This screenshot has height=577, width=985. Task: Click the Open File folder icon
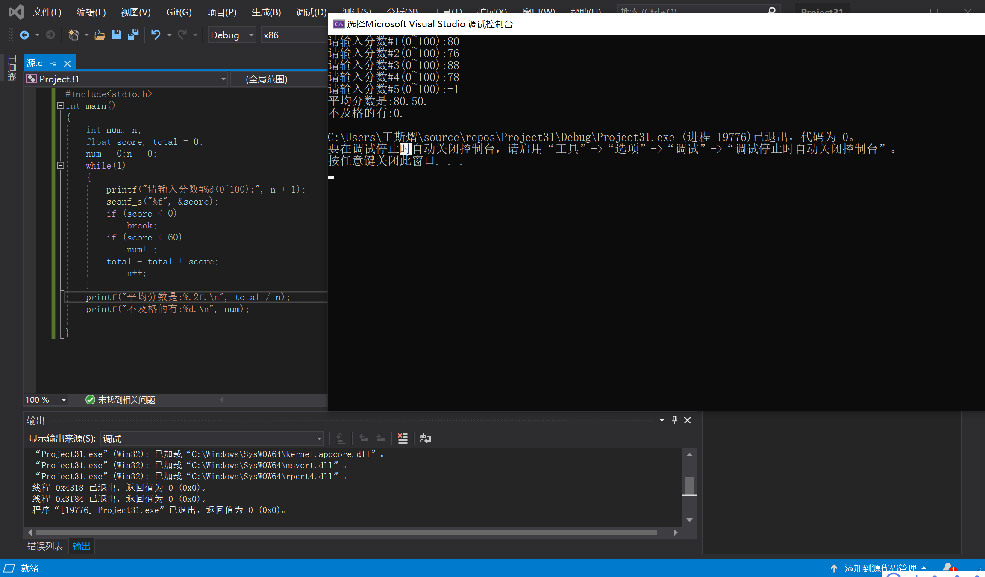point(100,35)
